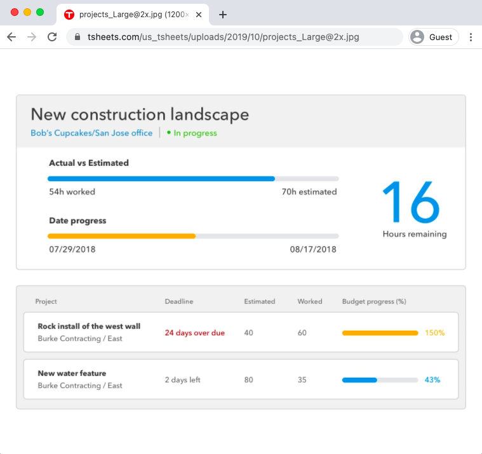This screenshot has width=482, height=454.
Task: Click the end date 08/17/2018
Action: tap(313, 249)
